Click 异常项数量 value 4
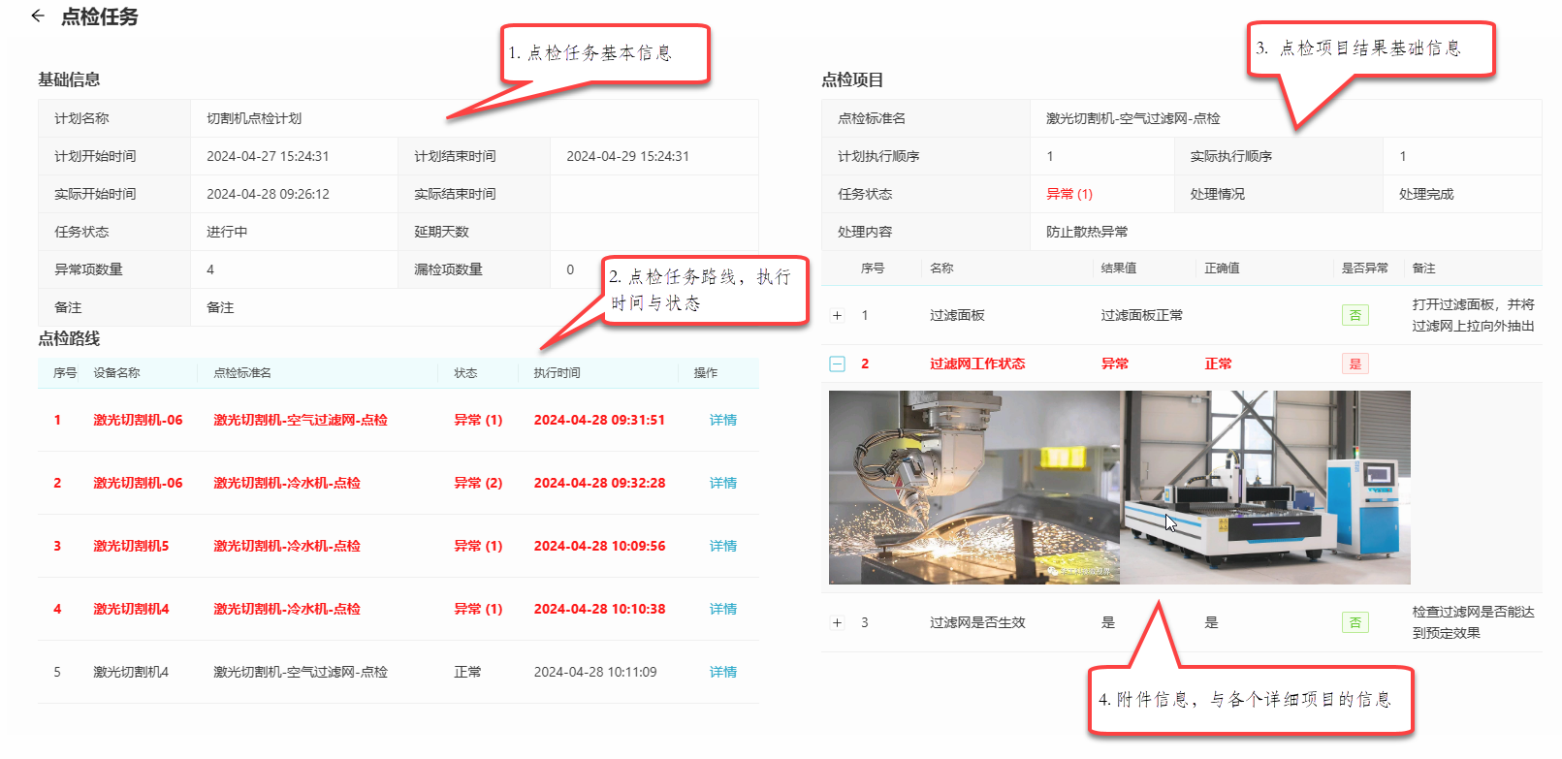 click(x=210, y=269)
